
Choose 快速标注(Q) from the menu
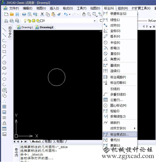point(120,14)
